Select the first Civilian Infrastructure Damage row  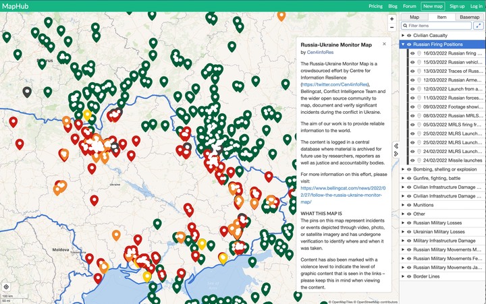click(x=443, y=187)
